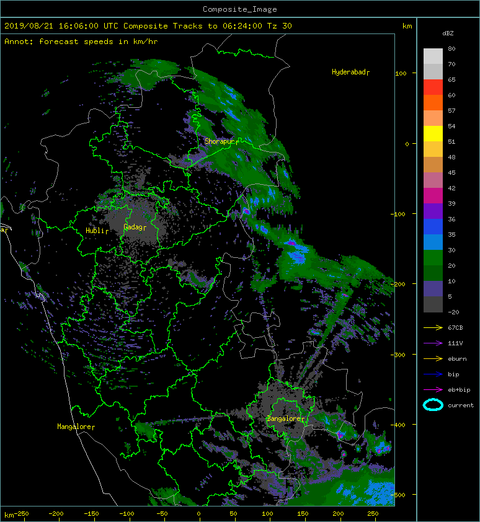The height and width of the screenshot is (522, 480).
Task: Click the 42 dBZ magenta swatch
Action: click(433, 195)
